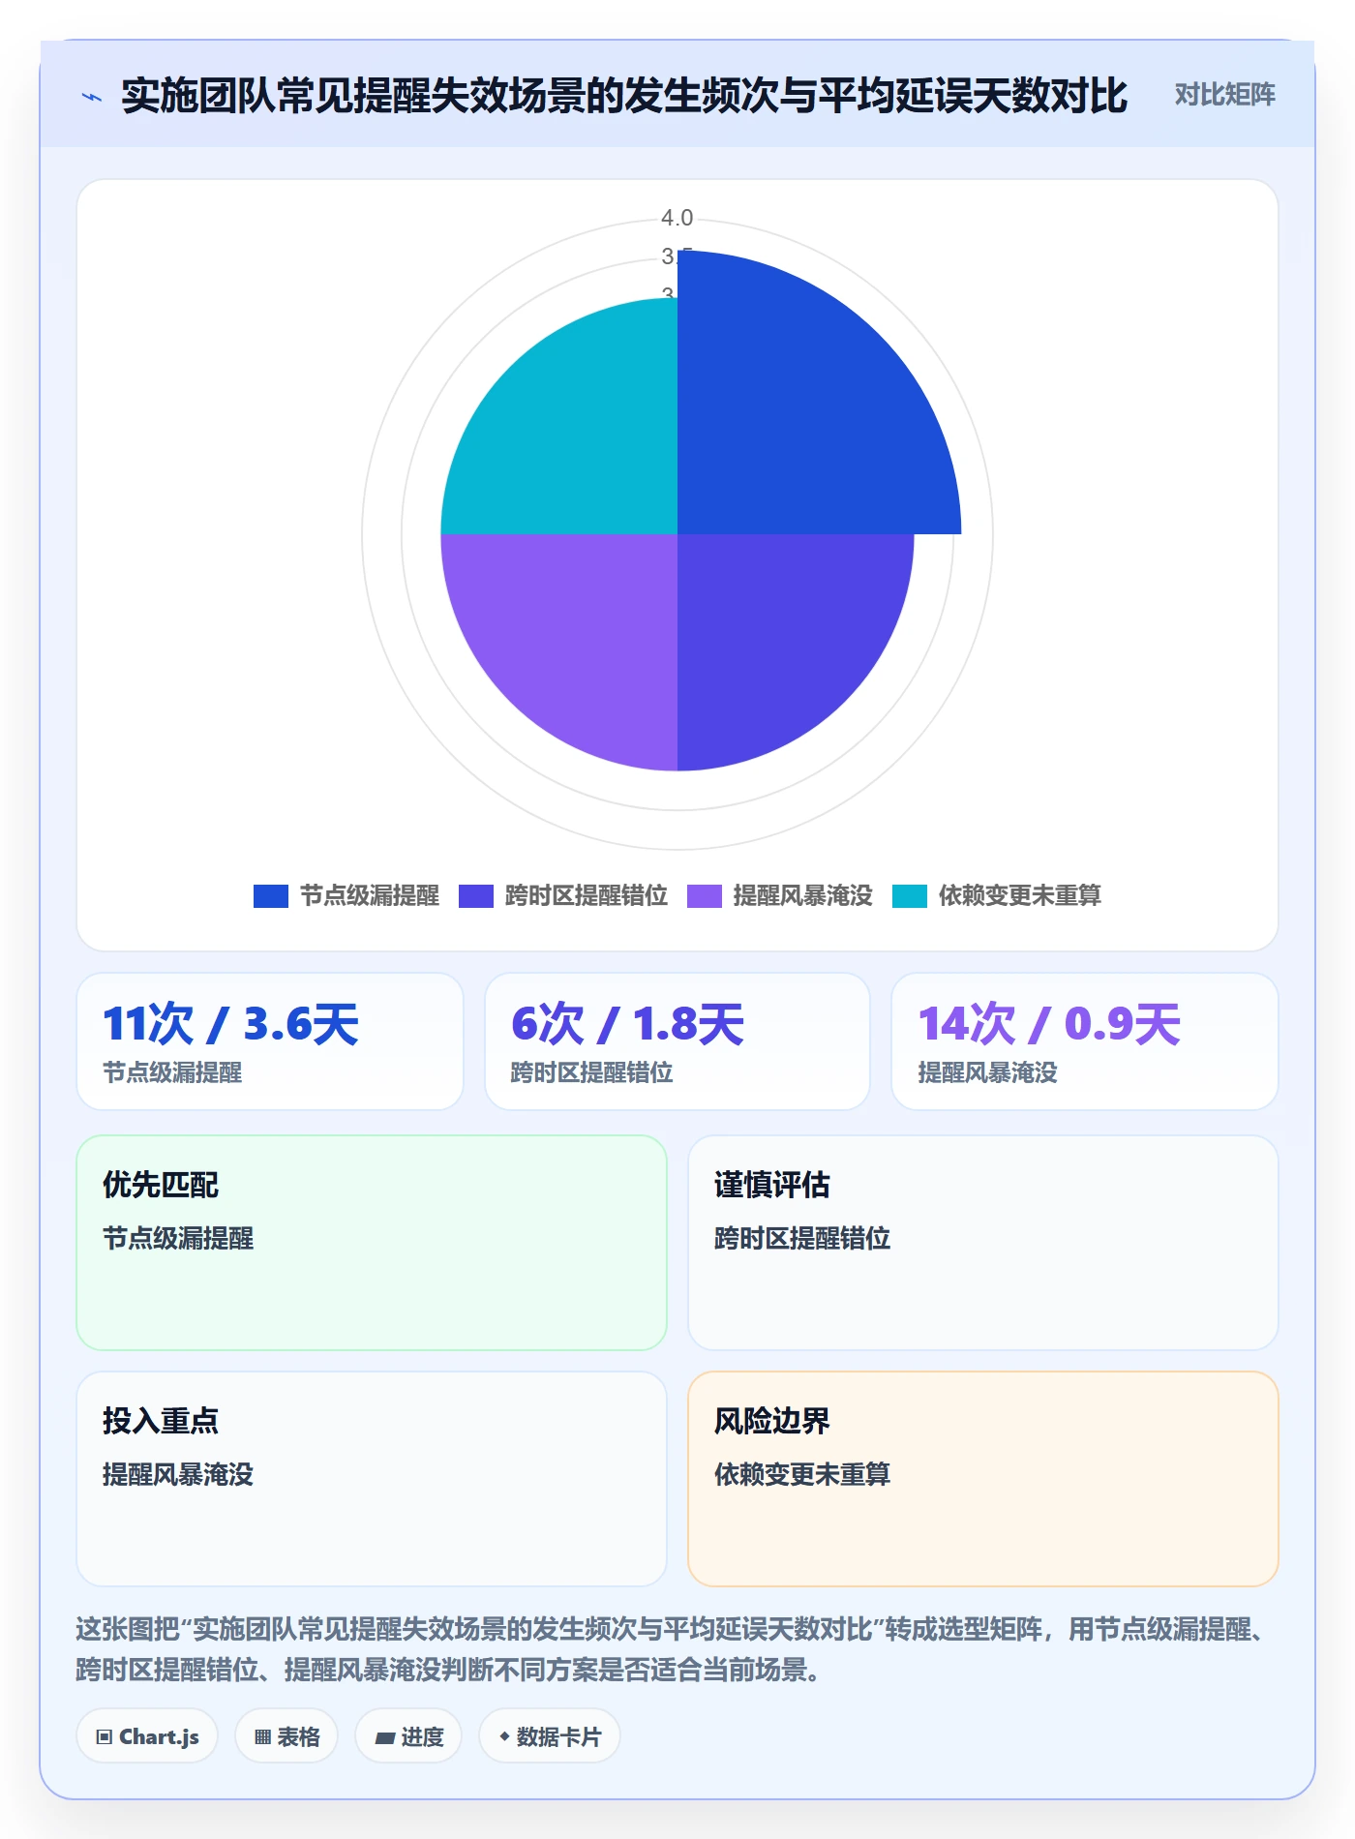Click the 跨时区提醒错位 legend label text
Image resolution: width=1355 pixels, height=1839 pixels.
point(587,896)
